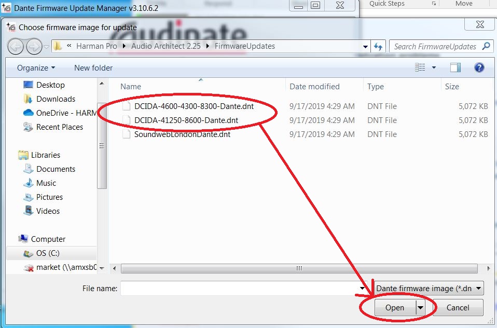Select OS (C:) drive in navigation pane
Viewport: 497px width, 328px height.
coord(48,253)
